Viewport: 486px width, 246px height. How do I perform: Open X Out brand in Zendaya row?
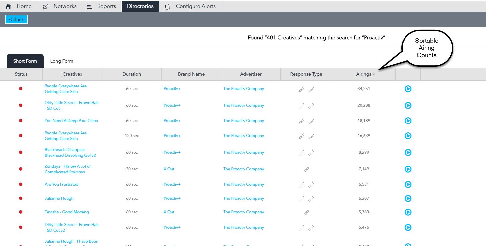tap(169, 169)
